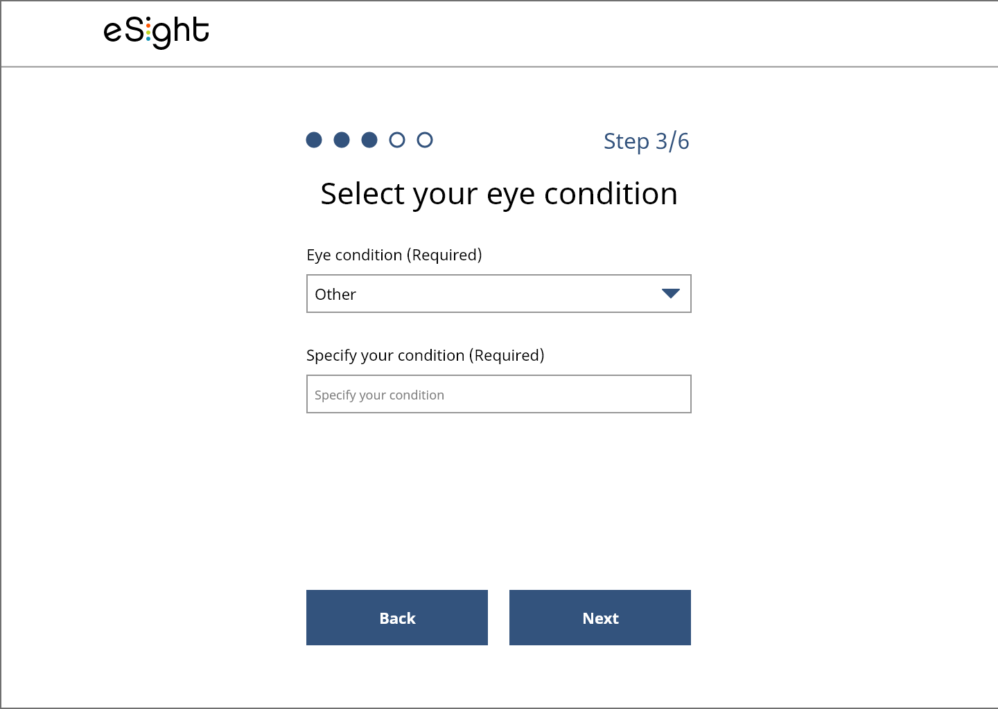Viewport: 998px width, 709px height.
Task: Focus the Specify your condition text field
Action: pos(499,394)
